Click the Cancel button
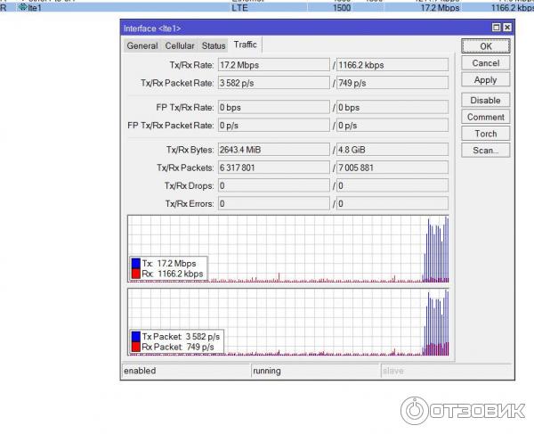Screen dimensions: 534x434 pyautogui.click(x=486, y=63)
